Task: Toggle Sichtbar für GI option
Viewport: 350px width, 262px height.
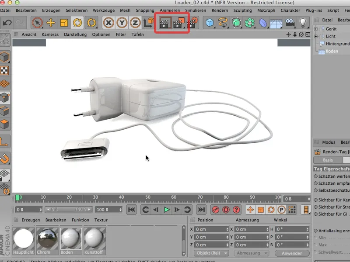Action: click(315, 214)
